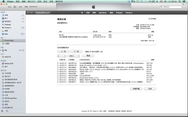Expand the NK device tree
Viewport: 188px width, 117px height.
point(1,50)
